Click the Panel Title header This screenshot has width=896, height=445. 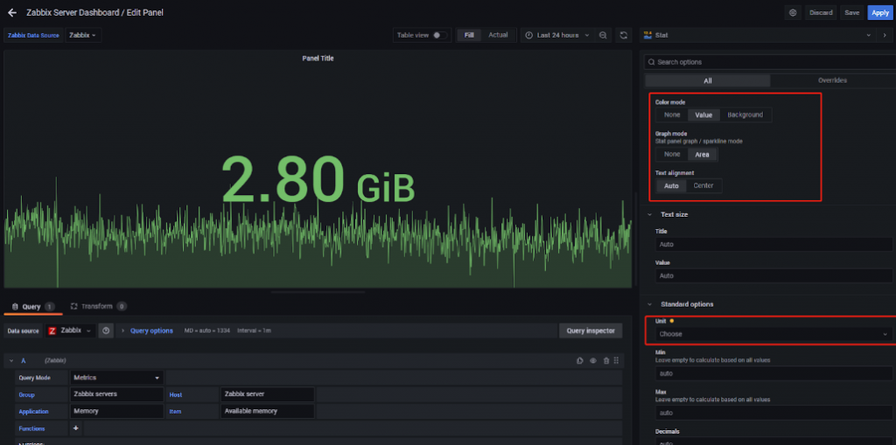pos(318,59)
